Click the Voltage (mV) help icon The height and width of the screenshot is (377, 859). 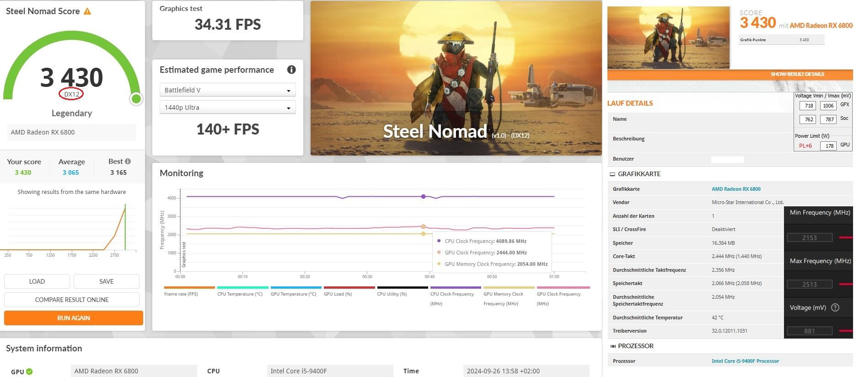[x=835, y=307]
